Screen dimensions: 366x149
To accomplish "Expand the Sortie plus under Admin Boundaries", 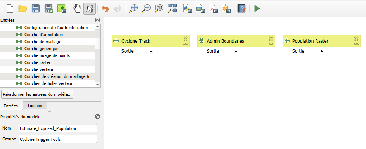I will tap(236, 51).
